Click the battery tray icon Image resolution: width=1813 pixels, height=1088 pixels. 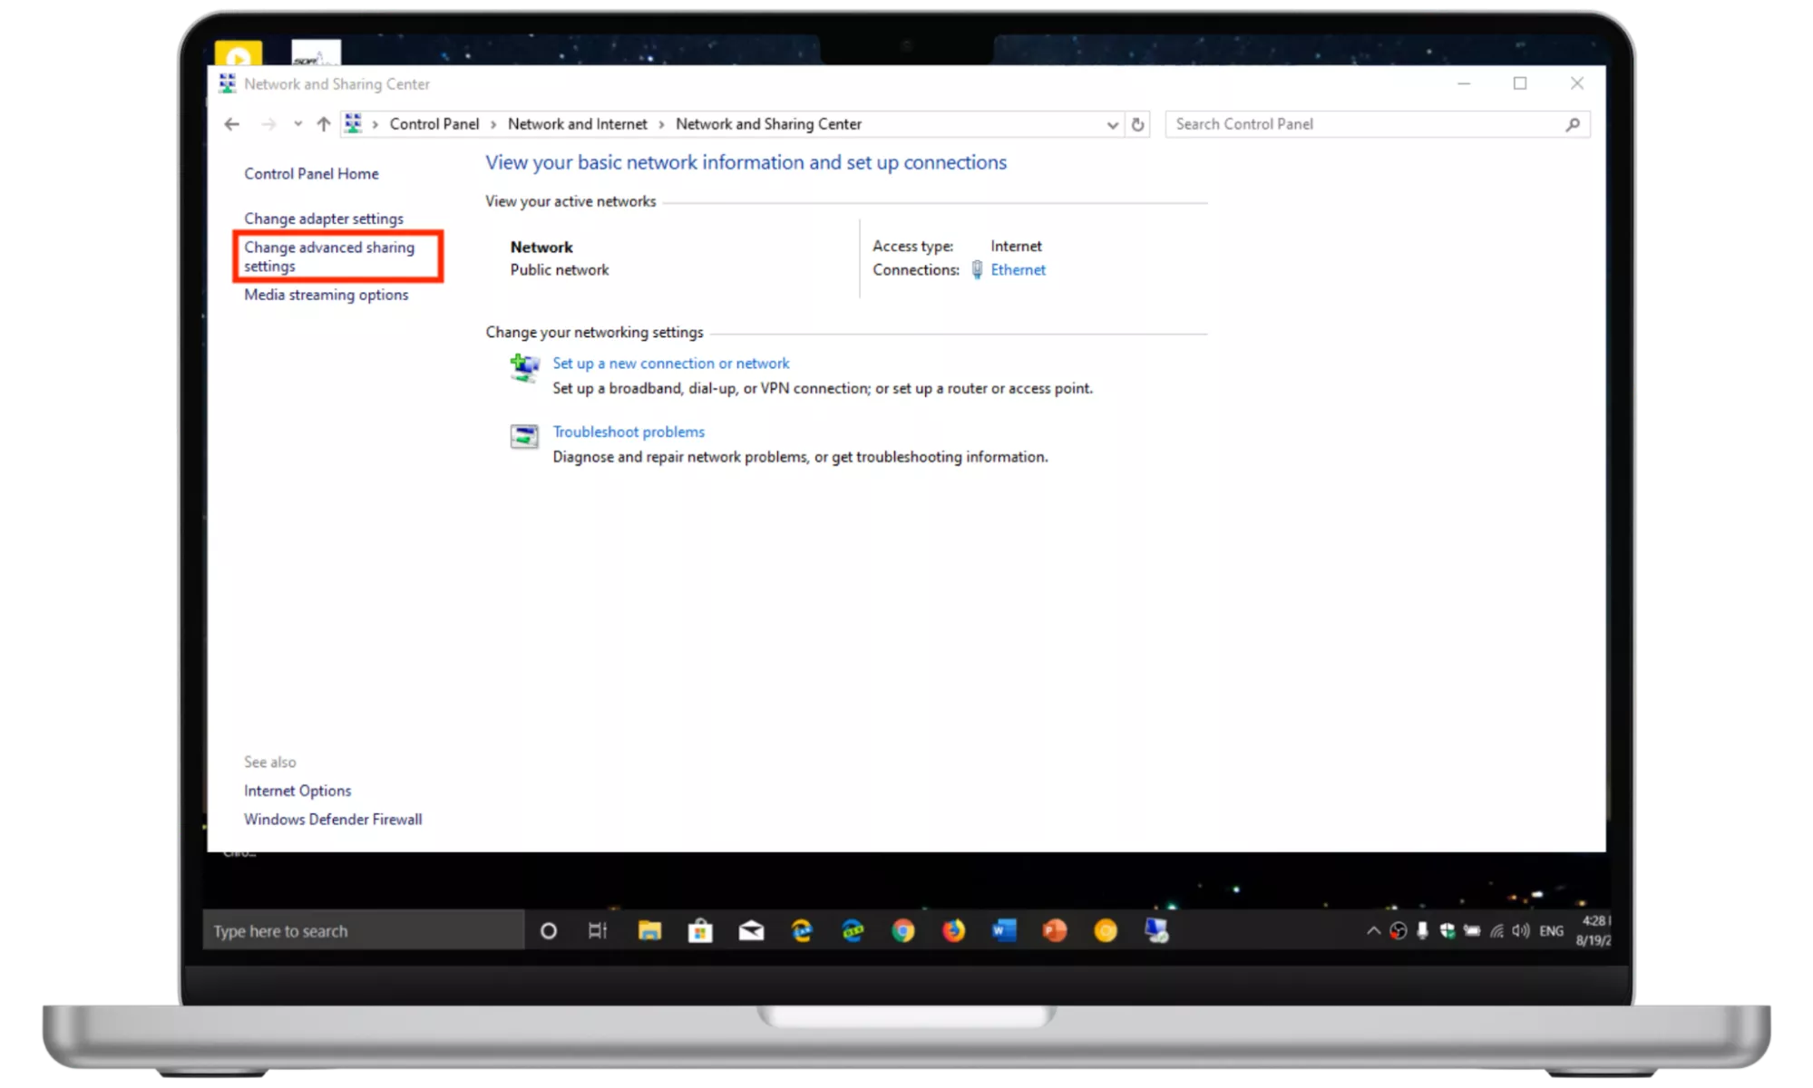(1472, 931)
